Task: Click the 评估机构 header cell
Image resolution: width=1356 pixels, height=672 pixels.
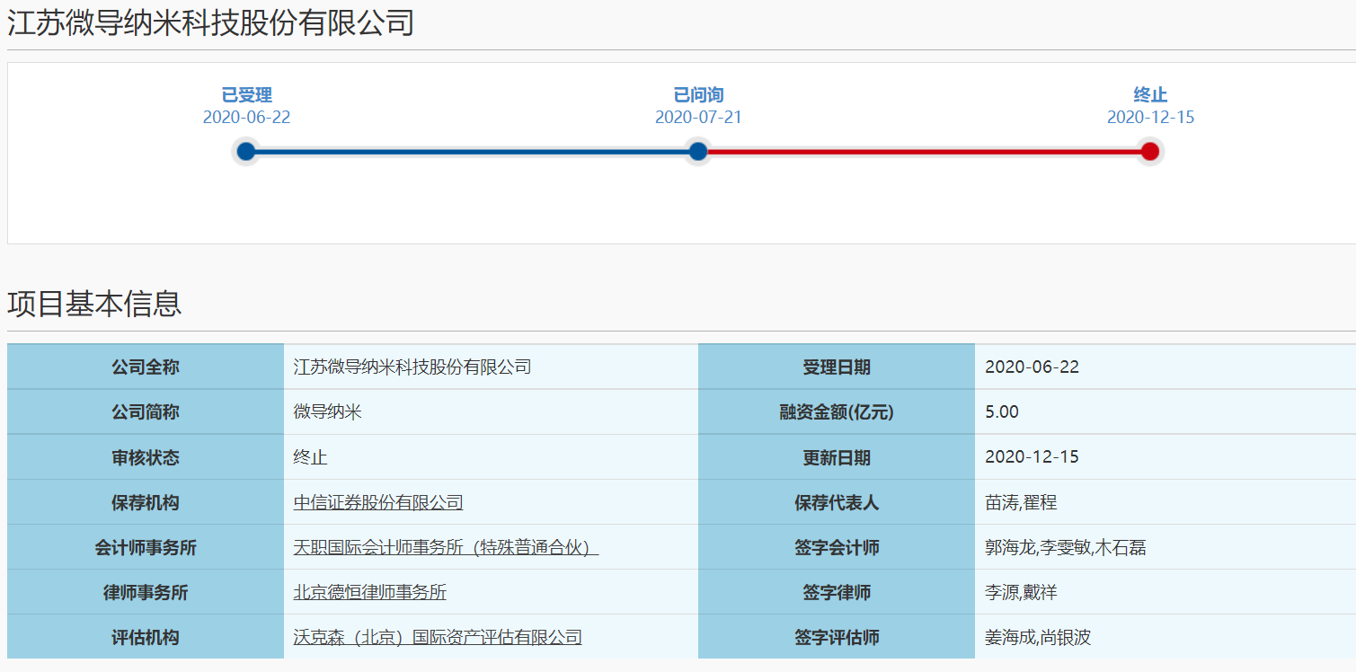Action: tap(146, 637)
